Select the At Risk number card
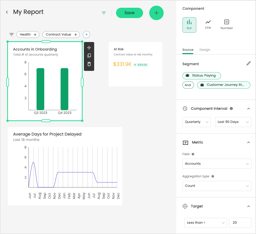 point(135,64)
